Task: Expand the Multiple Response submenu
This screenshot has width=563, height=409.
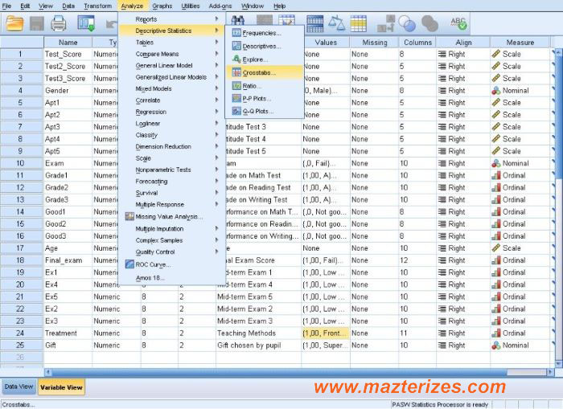Action: 171,204
